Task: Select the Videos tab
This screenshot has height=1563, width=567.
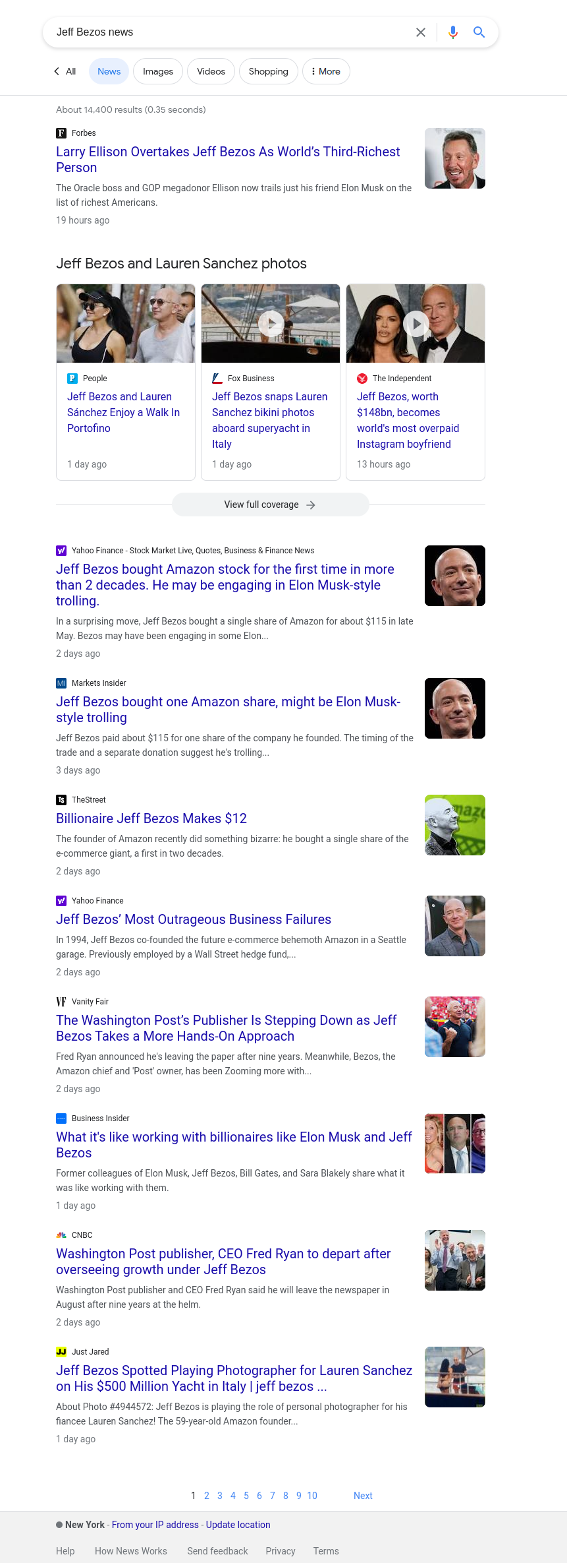Action: pyautogui.click(x=211, y=71)
